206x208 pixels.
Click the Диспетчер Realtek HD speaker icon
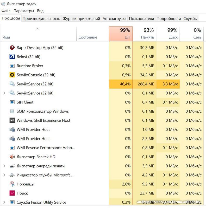[12, 157]
